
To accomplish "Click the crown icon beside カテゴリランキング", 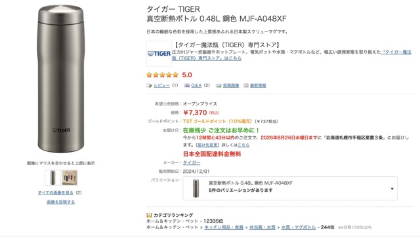I will [149, 215].
